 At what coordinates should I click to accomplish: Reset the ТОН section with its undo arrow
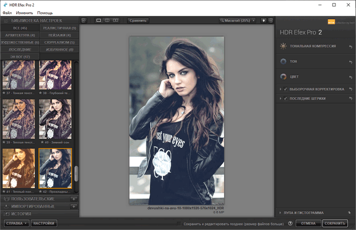(350, 62)
